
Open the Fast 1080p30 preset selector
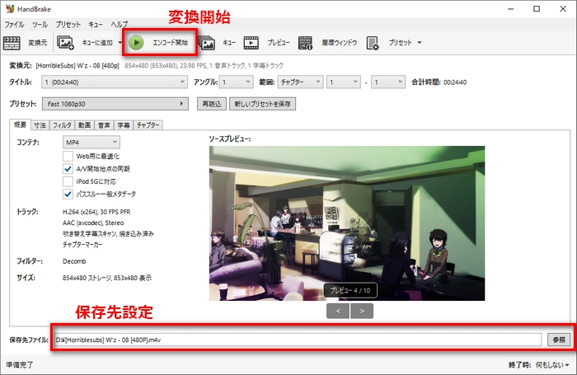tap(115, 104)
